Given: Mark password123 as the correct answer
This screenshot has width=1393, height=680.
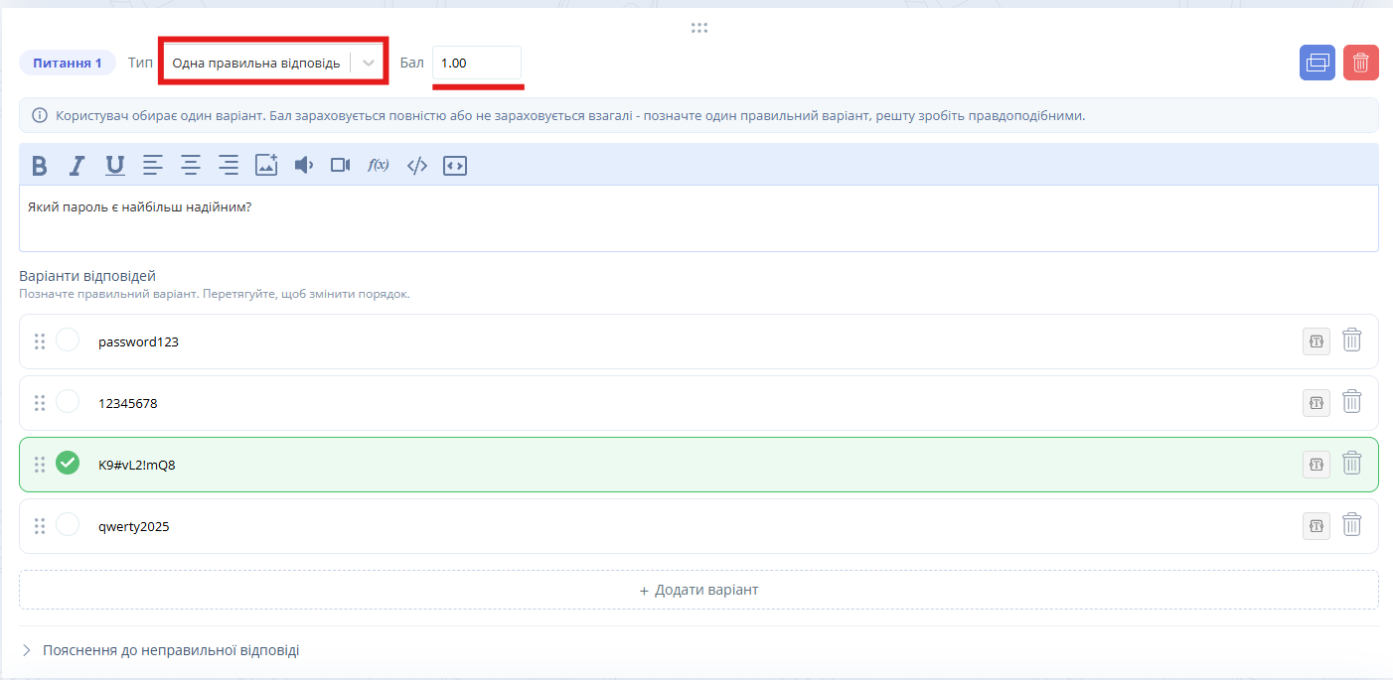Looking at the screenshot, I should 68,340.
